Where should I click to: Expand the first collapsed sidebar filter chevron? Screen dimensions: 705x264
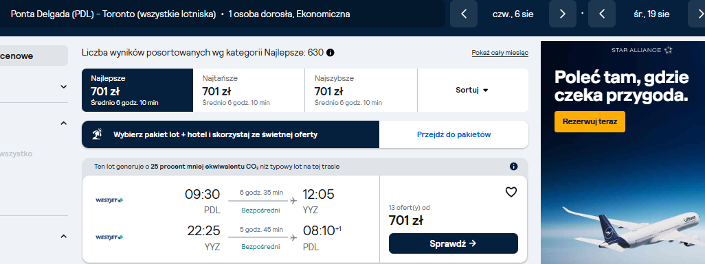[63, 86]
